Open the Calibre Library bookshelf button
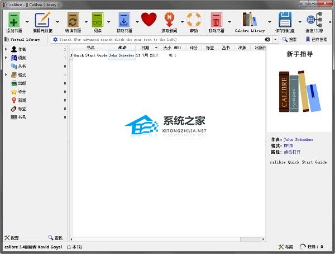Viewport: 335px width, 254px height. coord(250,20)
